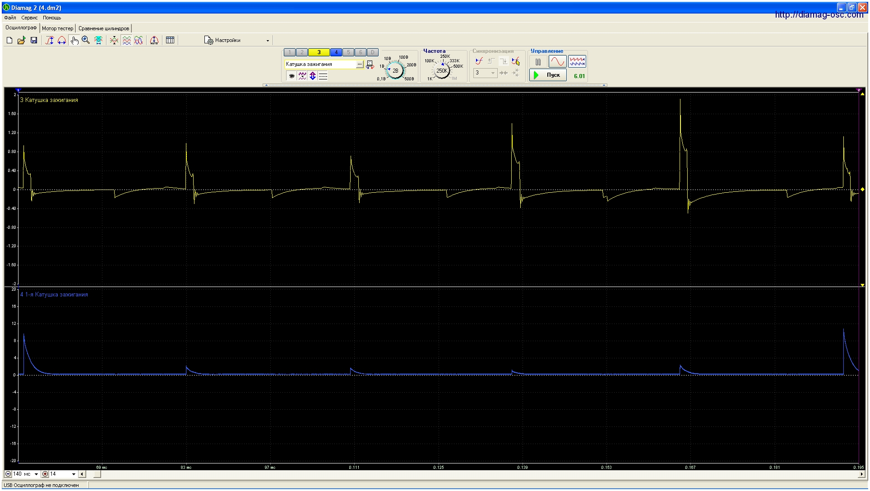Click the converging arrows sync icon
Screen dimensions: 870x491
(x=504, y=73)
